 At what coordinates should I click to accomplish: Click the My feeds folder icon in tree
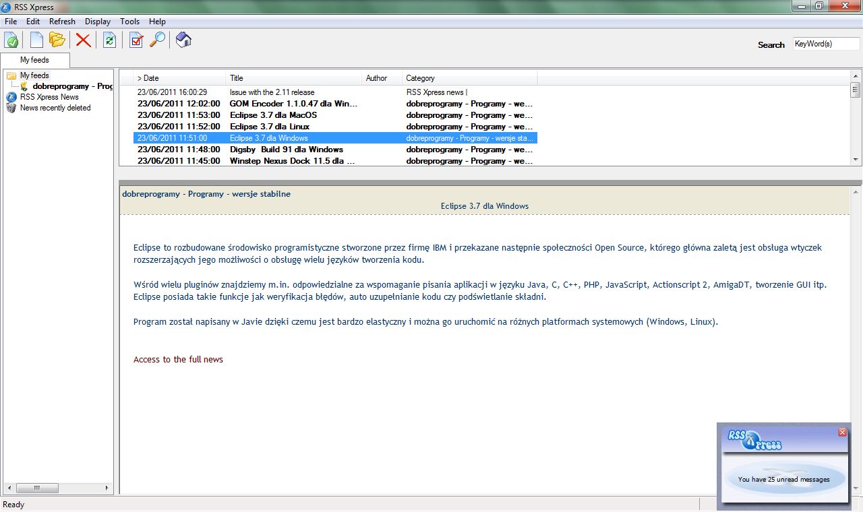click(x=11, y=75)
